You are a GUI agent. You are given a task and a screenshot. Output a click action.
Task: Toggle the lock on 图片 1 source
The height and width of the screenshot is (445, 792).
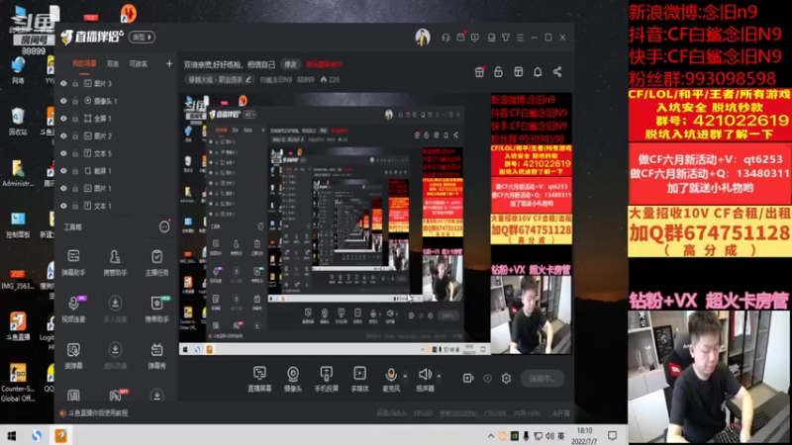click(x=75, y=188)
